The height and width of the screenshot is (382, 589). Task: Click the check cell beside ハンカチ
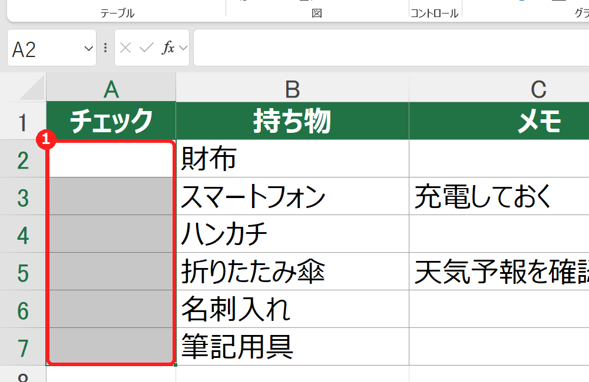click(111, 234)
